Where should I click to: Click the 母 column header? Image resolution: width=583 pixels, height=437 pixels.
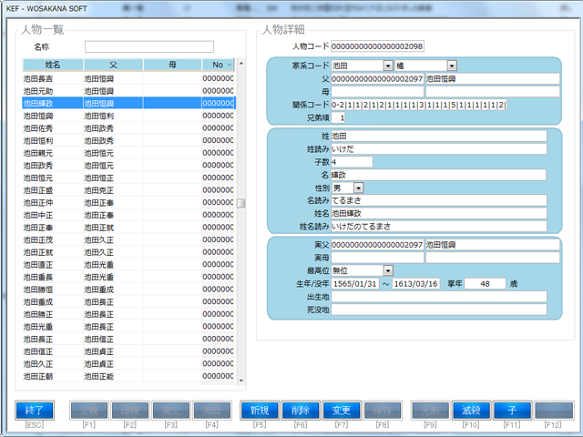(x=172, y=65)
